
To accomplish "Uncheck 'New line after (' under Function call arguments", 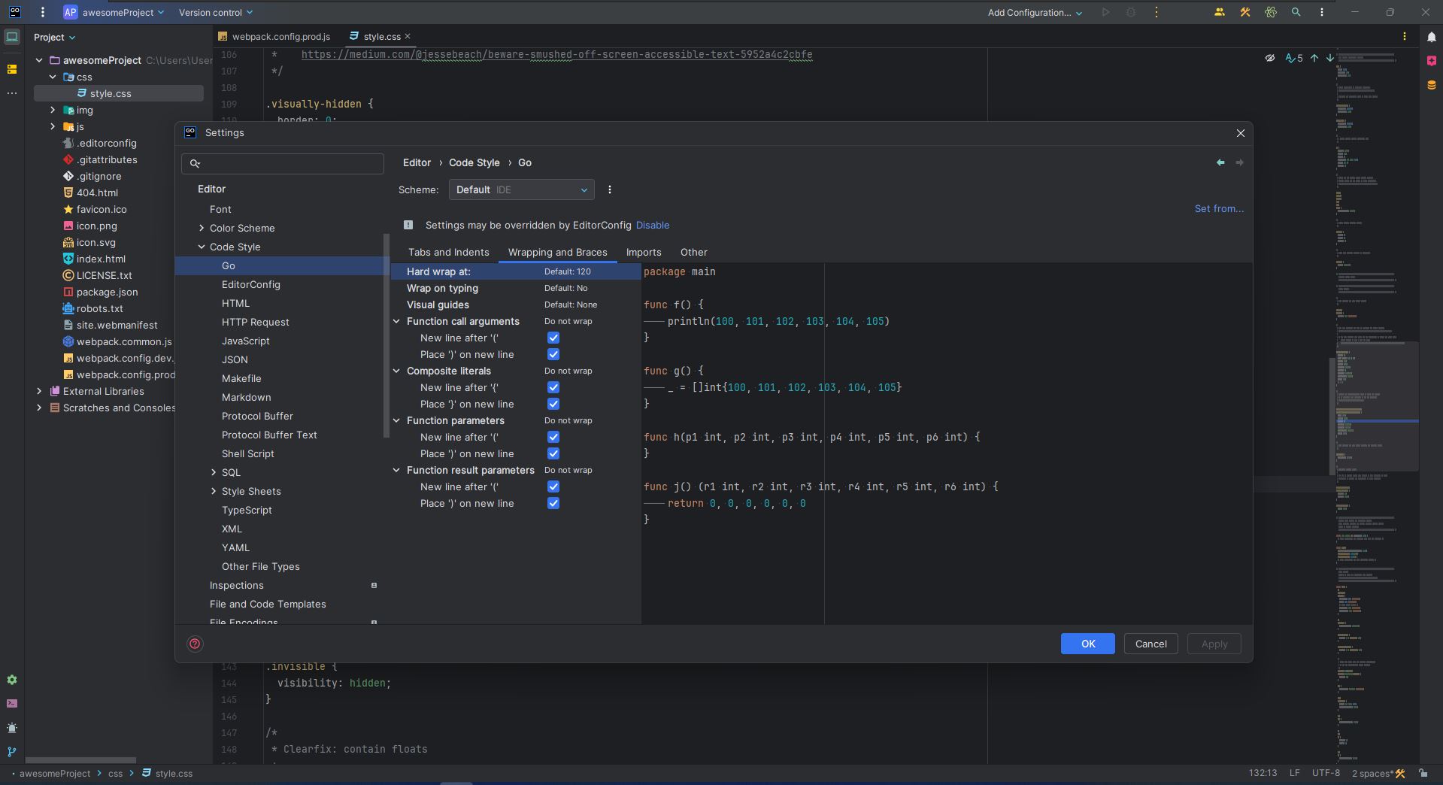I will 553,338.
